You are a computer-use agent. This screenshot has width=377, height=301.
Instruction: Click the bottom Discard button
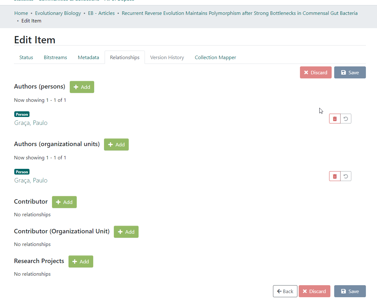tap(314, 291)
